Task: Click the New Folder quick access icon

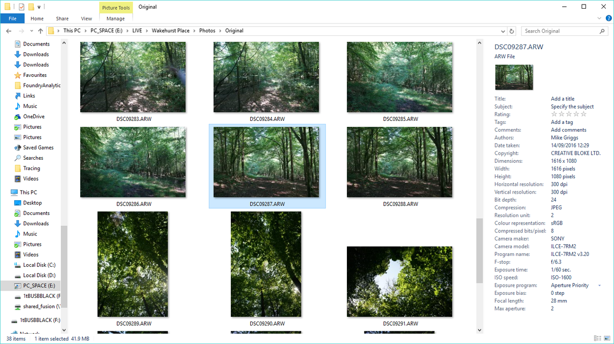Action: point(31,7)
